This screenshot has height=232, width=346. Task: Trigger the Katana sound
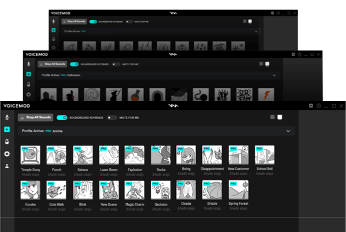(x=83, y=154)
